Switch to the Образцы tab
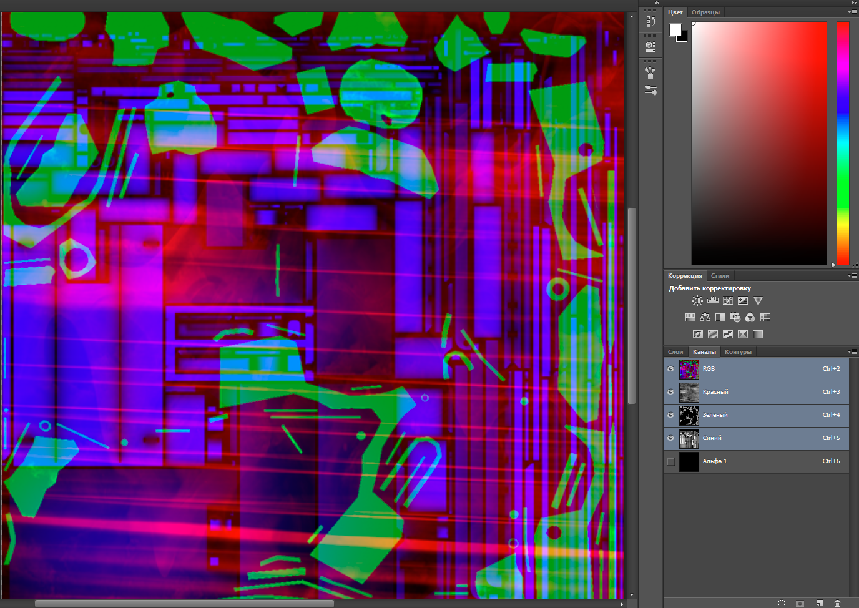 click(x=705, y=12)
